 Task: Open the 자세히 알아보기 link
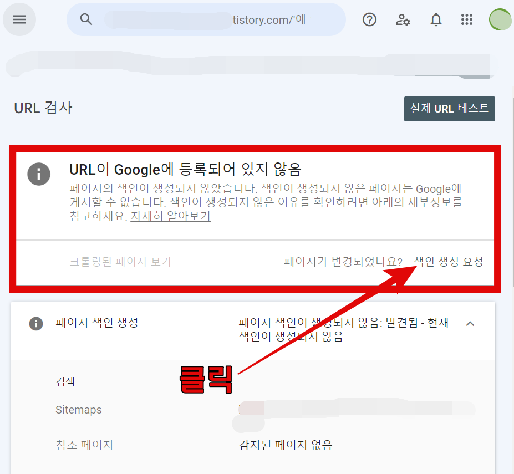[x=170, y=216]
